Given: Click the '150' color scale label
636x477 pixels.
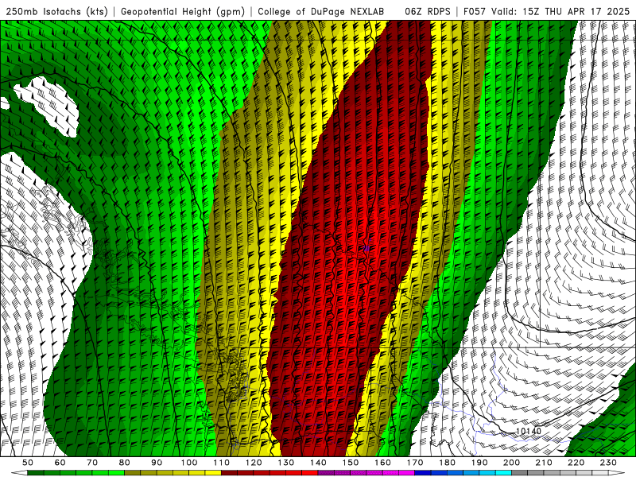Looking at the screenshot, I should (351, 463).
